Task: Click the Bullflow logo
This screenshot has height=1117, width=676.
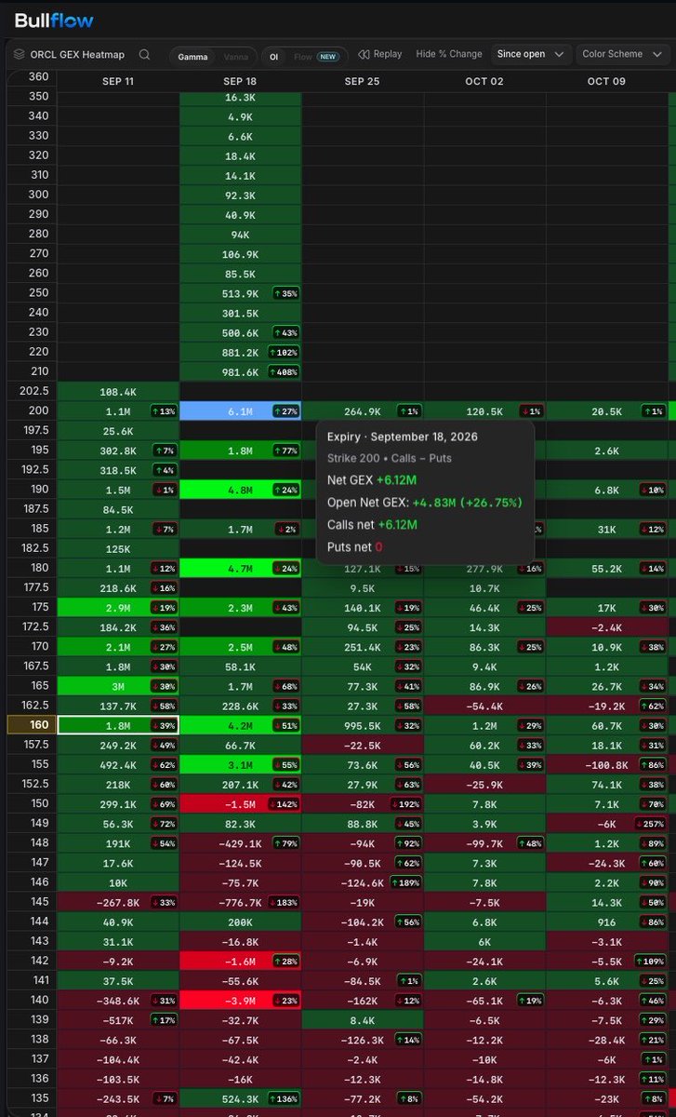Action: click(54, 20)
